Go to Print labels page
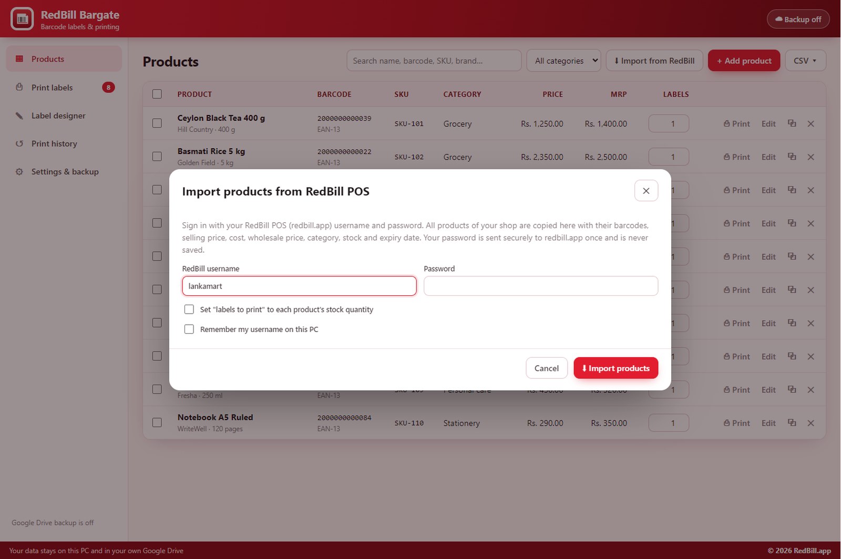The height and width of the screenshot is (559, 841). coord(64,87)
